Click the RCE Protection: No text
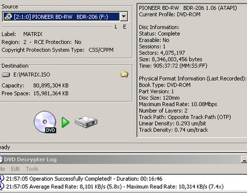247x193 pixels. coord(57,42)
